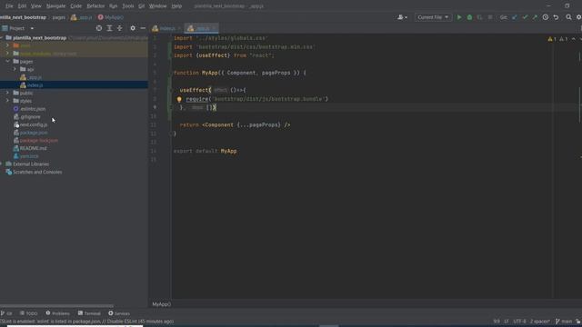Click the UTF-8 encoding in status bar

[x=519, y=321]
